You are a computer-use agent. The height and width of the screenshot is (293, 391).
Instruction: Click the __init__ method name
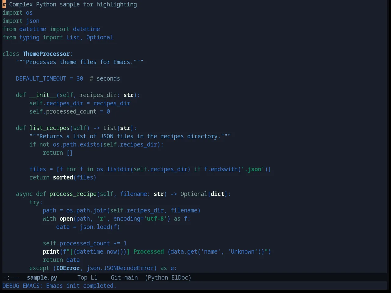[43, 95]
